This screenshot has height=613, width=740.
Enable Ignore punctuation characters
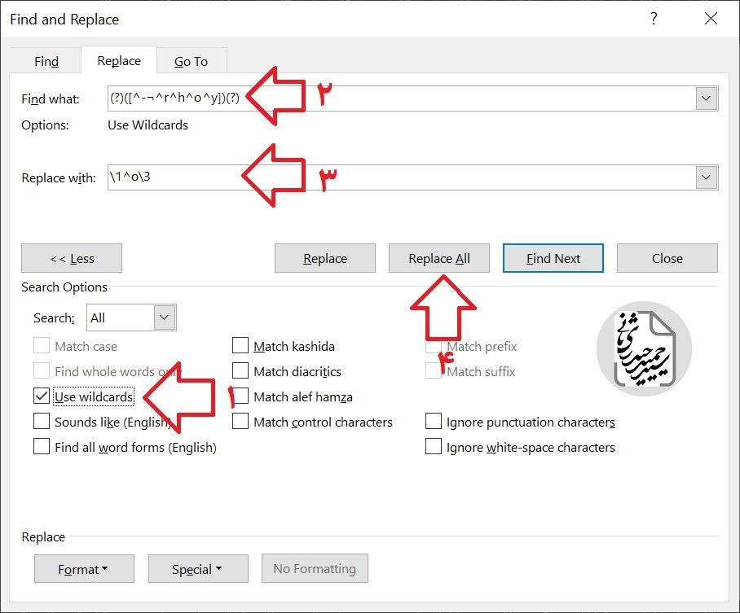[434, 422]
